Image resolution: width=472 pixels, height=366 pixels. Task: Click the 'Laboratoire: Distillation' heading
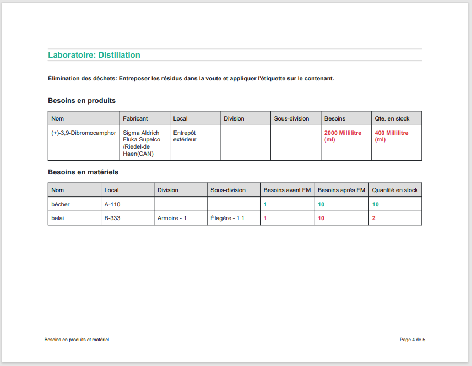click(x=94, y=55)
